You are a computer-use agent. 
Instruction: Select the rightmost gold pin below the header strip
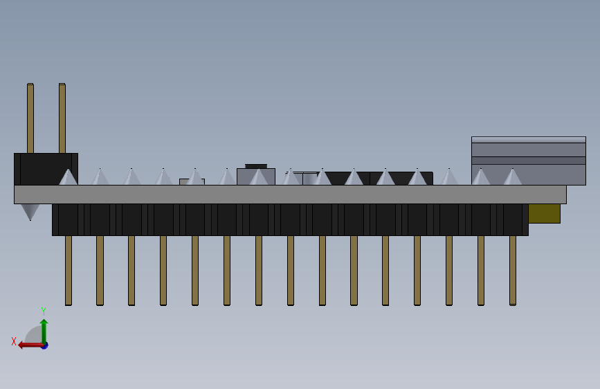513,271
